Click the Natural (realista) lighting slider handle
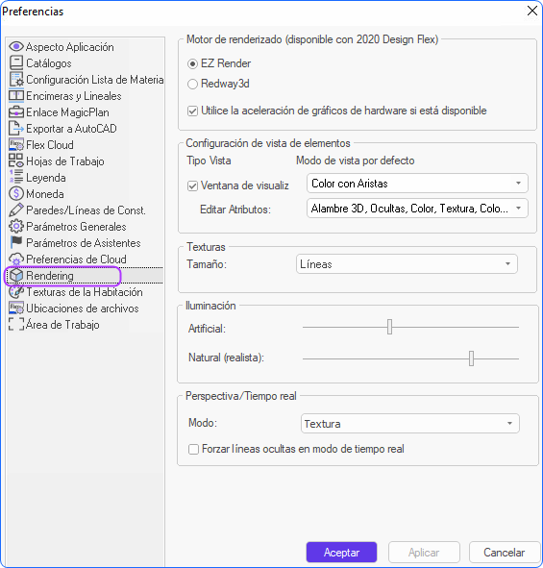543x568 pixels. (471, 358)
